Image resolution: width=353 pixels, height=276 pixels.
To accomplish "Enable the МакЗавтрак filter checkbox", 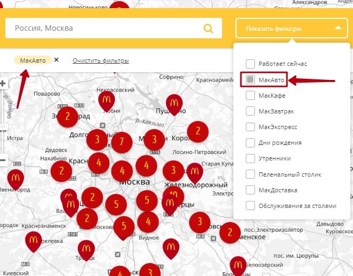I will coord(250,111).
